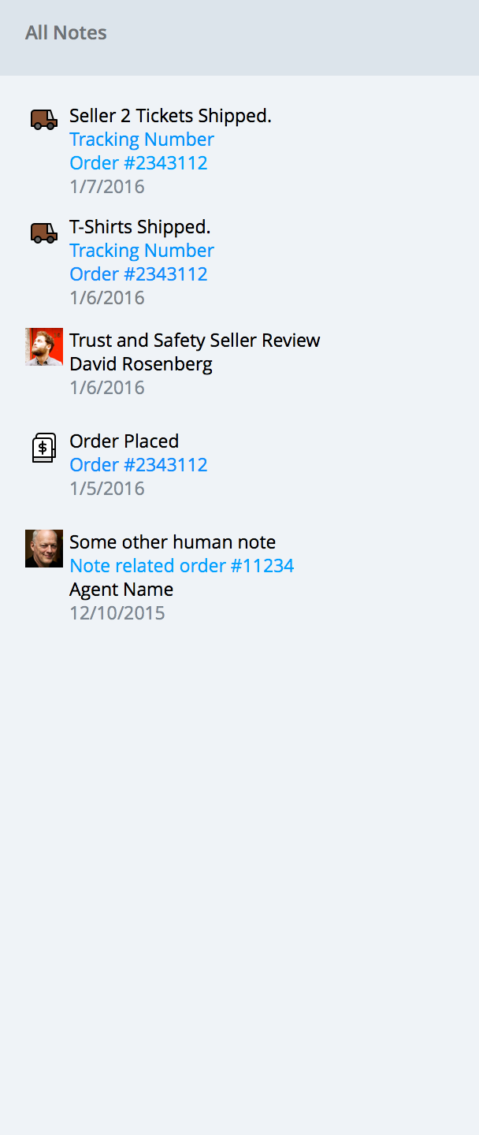Open Tracking Number under T-Shirts Shipped
Image resolution: width=479 pixels, height=1135 pixels.
142,251
